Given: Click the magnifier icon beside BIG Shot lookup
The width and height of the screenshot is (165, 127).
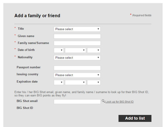Looking at the screenshot, I should (103, 101).
